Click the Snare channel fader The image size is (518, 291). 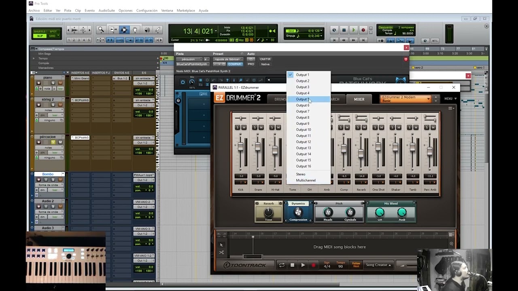tap(258, 147)
